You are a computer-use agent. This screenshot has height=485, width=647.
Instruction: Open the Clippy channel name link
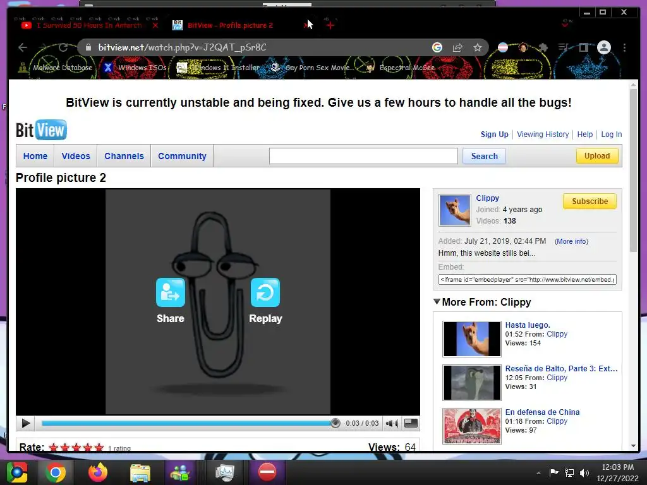pos(487,198)
